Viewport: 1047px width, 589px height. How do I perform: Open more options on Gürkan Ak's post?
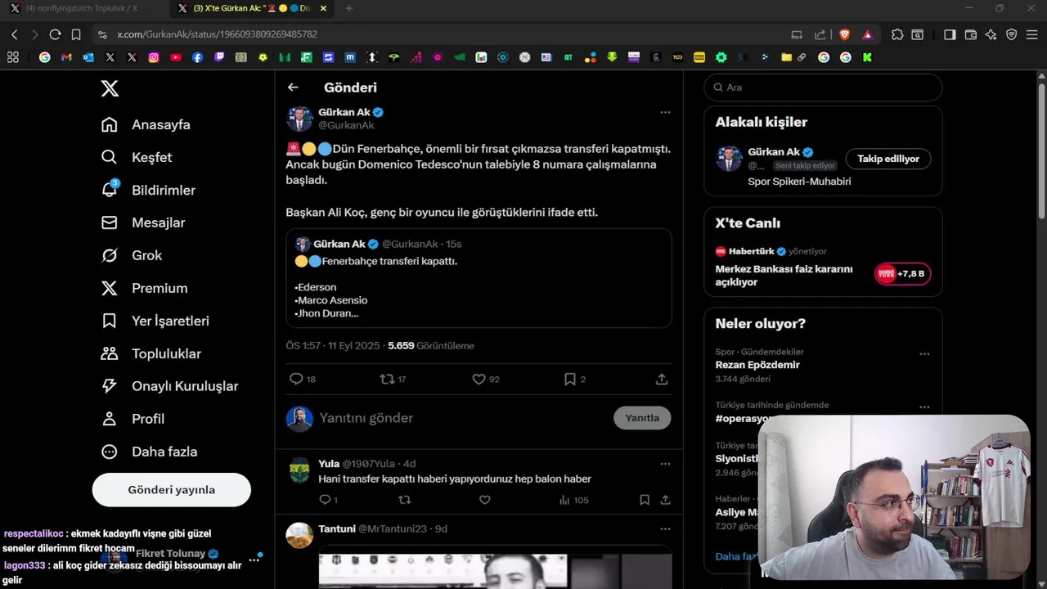pyautogui.click(x=665, y=112)
